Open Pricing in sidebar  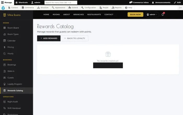point(16,47)
